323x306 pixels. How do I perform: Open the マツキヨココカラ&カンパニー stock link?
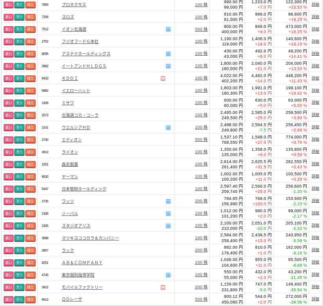(90, 238)
